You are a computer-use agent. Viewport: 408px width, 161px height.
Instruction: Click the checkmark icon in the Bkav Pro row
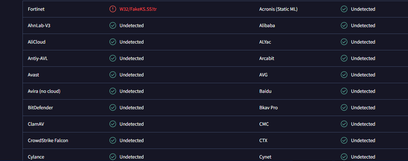click(x=344, y=107)
